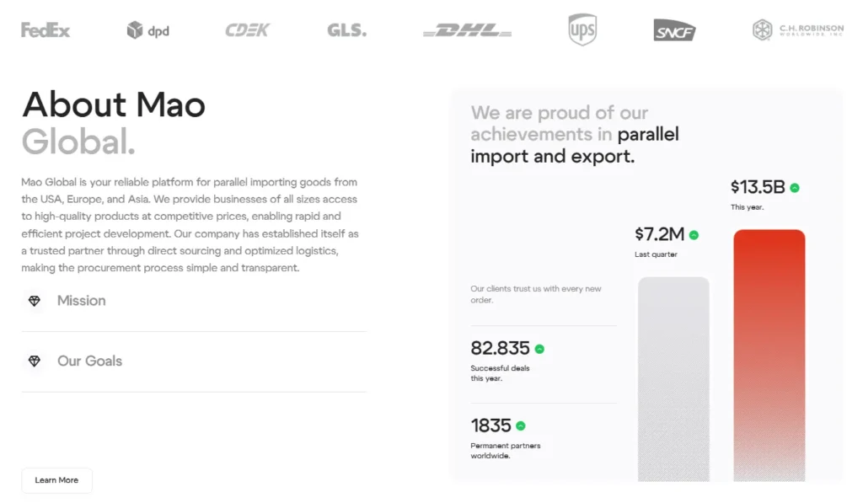The height and width of the screenshot is (503, 863).
Task: Click the diamond icon beside Our Goals
Action: (34, 361)
